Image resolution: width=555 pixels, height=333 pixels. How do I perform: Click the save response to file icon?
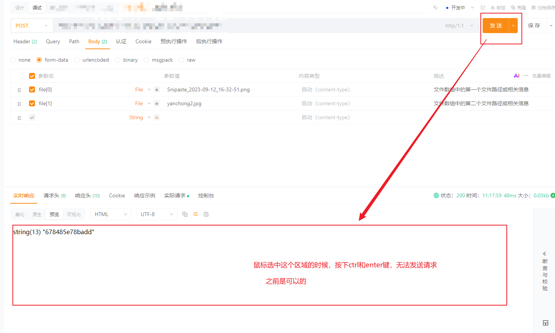click(206, 214)
